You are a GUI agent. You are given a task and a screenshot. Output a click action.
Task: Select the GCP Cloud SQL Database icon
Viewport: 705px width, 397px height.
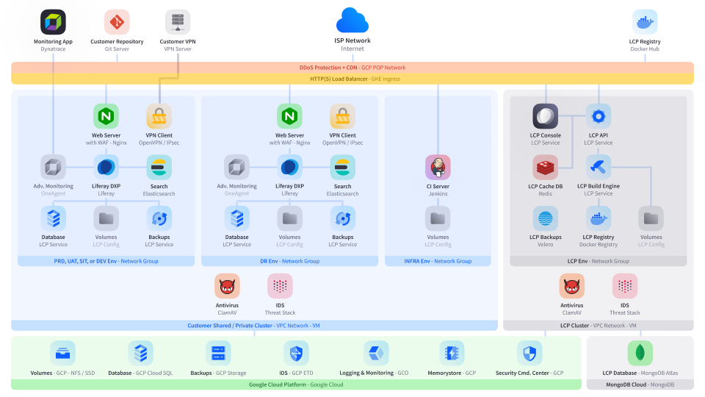click(x=140, y=354)
